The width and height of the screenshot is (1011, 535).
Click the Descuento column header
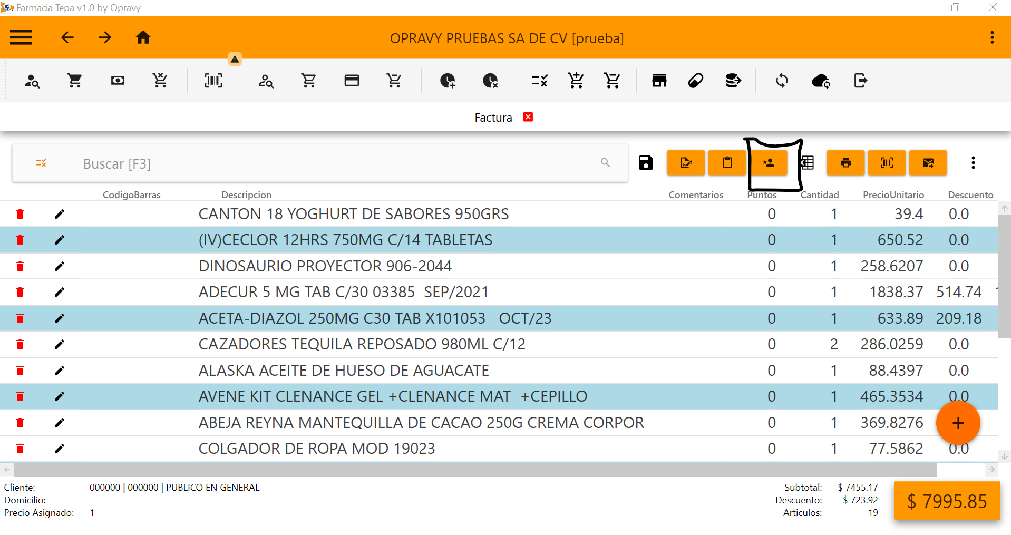[970, 195]
